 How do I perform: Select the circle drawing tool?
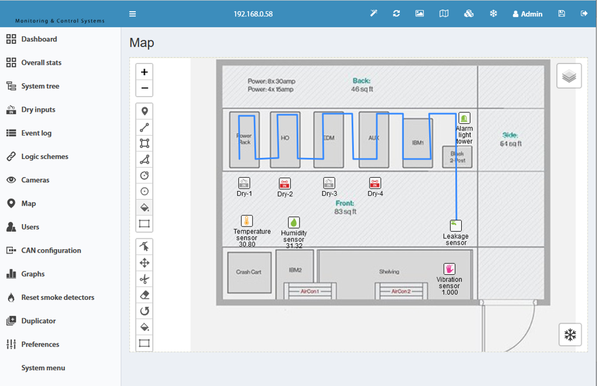pyautogui.click(x=145, y=175)
